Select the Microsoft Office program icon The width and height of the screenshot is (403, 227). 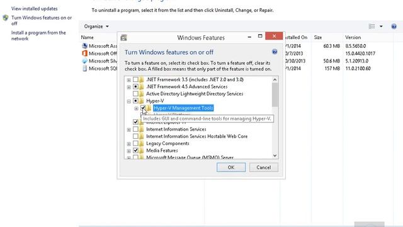(x=84, y=53)
